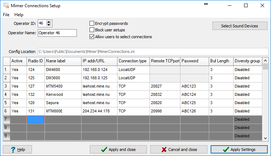Click Active Yes cell in row 2
Screen dimensions: 271x156
pyautogui.click(x=18, y=78)
